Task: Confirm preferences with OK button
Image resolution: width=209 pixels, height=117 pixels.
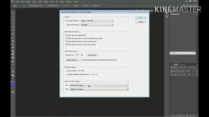Action: tap(141, 18)
